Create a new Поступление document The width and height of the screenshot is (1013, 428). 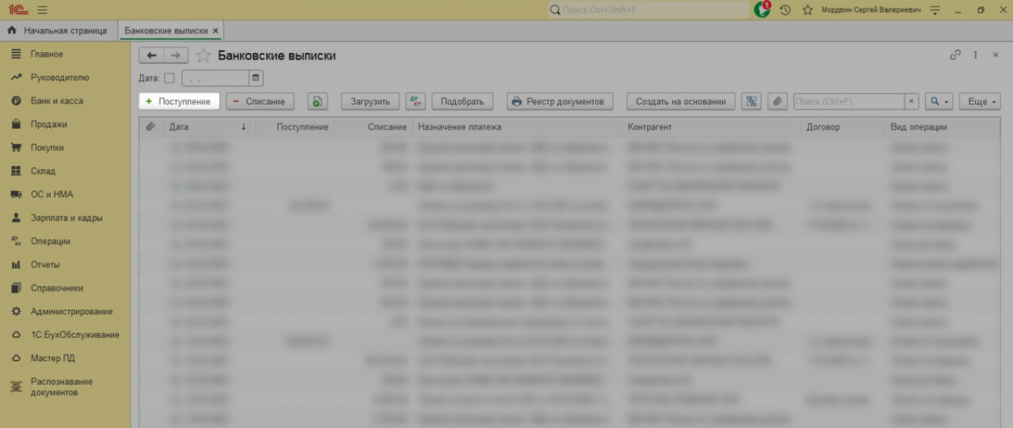179,101
